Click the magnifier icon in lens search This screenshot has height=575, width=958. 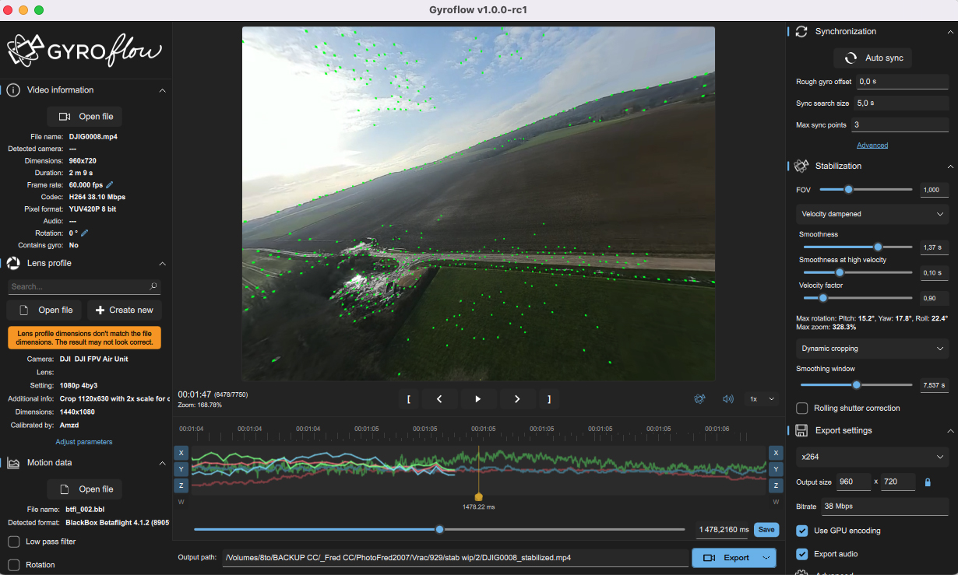(x=153, y=286)
